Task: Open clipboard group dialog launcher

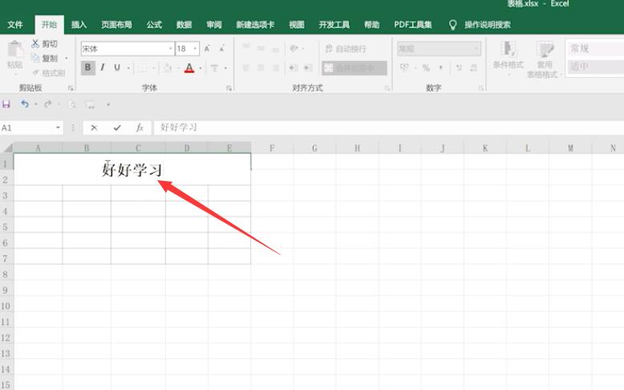Action: pos(71,88)
